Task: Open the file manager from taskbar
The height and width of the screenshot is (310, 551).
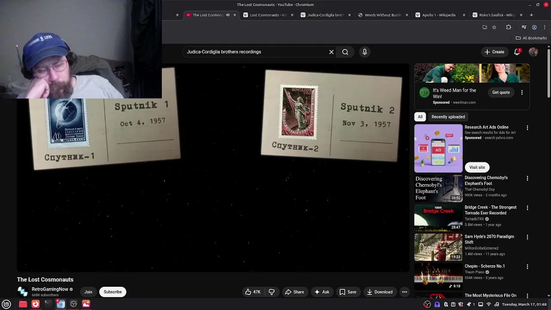Action: pyautogui.click(x=23, y=304)
